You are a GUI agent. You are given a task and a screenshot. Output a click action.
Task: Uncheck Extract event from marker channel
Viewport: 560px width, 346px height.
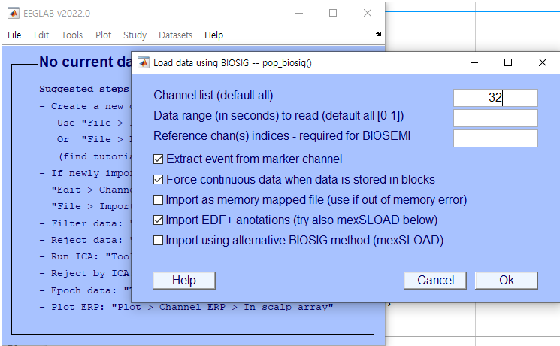[158, 159]
